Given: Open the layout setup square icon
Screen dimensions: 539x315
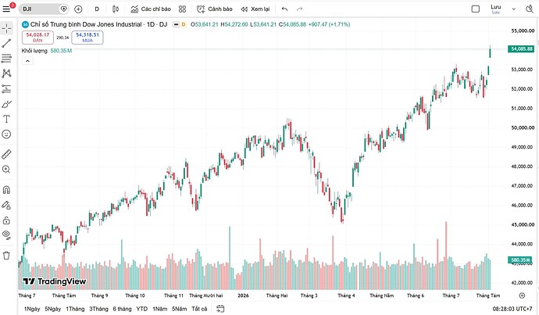Looking at the screenshot, I should [x=476, y=9].
